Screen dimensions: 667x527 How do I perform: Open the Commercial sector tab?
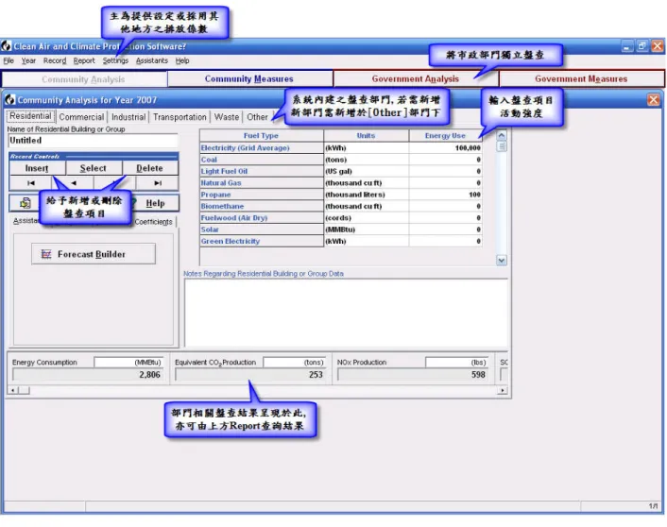[81, 117]
